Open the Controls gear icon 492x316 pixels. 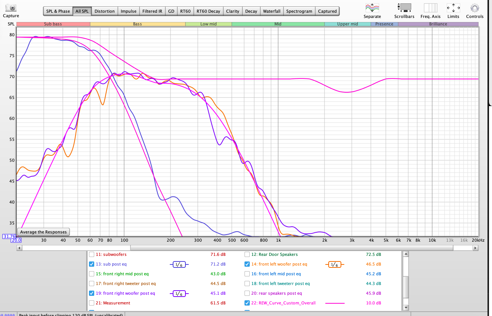475,7
